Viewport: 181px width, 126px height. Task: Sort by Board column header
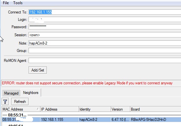click(156, 109)
